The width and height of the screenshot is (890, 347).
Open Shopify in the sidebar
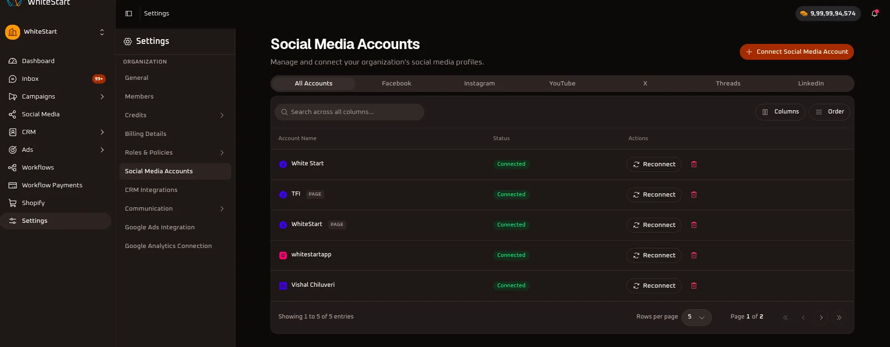click(56, 203)
